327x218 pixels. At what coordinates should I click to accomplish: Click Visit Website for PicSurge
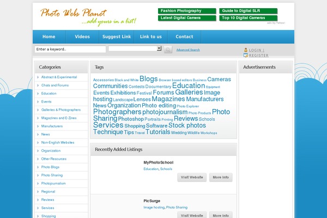[192, 215]
